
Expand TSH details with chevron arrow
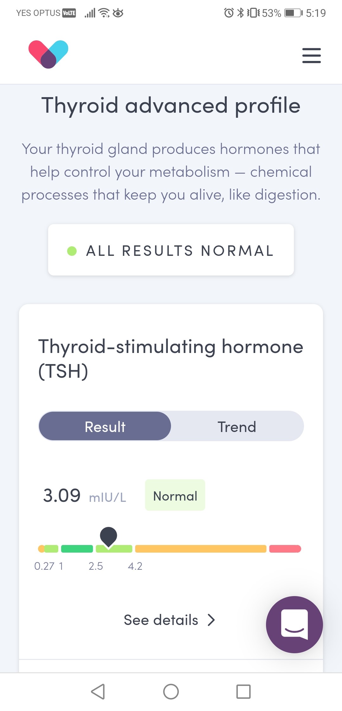(x=211, y=620)
